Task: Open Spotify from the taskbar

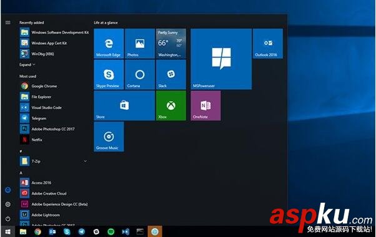Action: point(111,232)
